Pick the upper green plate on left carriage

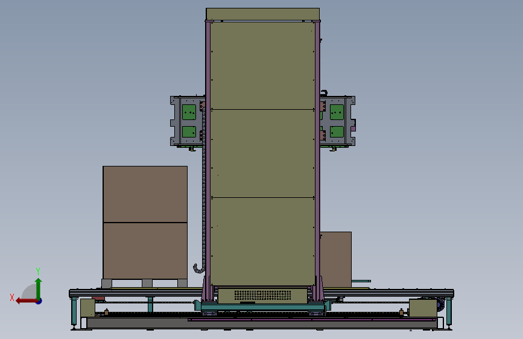189,112
